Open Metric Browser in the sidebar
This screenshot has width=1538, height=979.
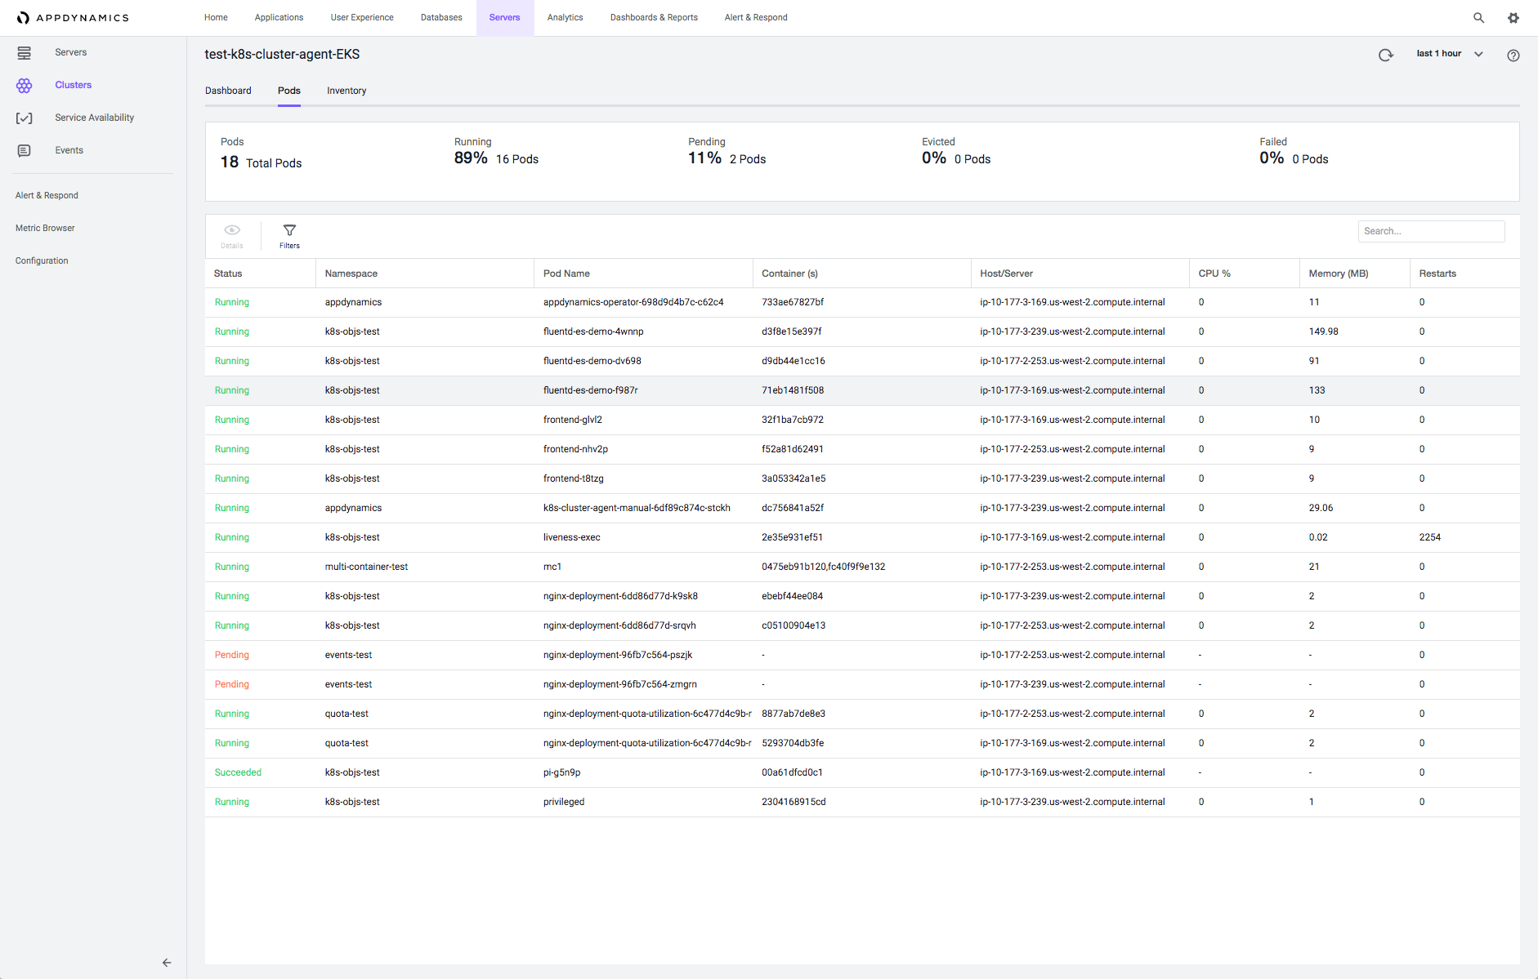coord(45,228)
